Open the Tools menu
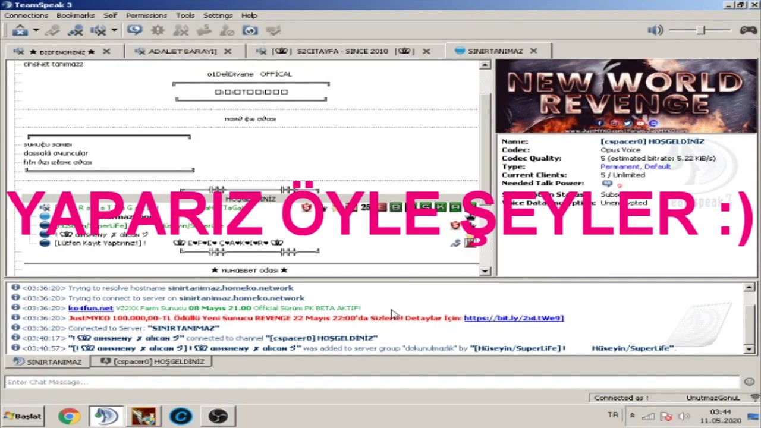Image resolution: width=761 pixels, height=428 pixels. point(185,15)
